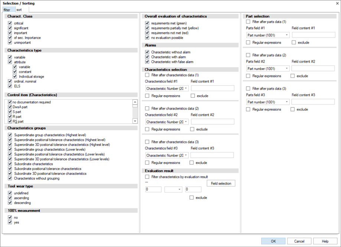The image size is (341, 247).
Task: Toggle the DwsA part control item
Action: pos(10,107)
